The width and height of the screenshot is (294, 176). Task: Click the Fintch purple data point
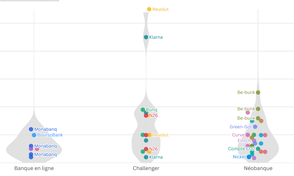tap(254, 141)
